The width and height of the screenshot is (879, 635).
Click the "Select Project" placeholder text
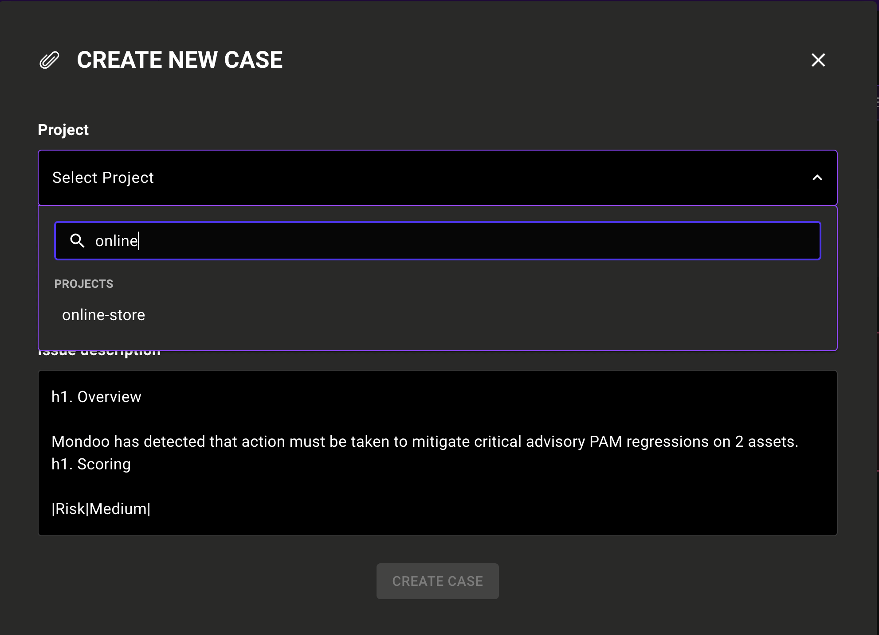(103, 178)
